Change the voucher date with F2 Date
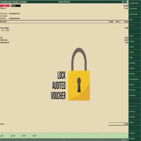This screenshot has width=141, height=141. coord(135,20)
